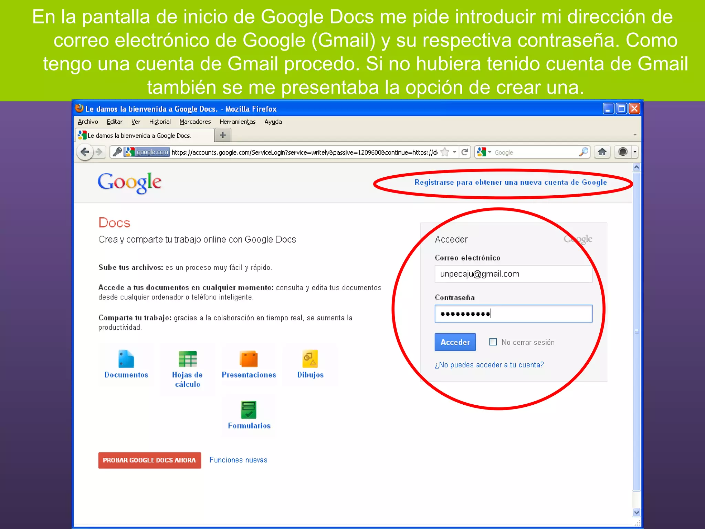
Task: Open the Ayuda menu
Action: point(273,122)
